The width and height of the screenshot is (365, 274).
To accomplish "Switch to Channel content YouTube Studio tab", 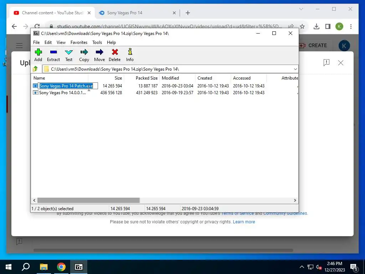I will click(52, 13).
